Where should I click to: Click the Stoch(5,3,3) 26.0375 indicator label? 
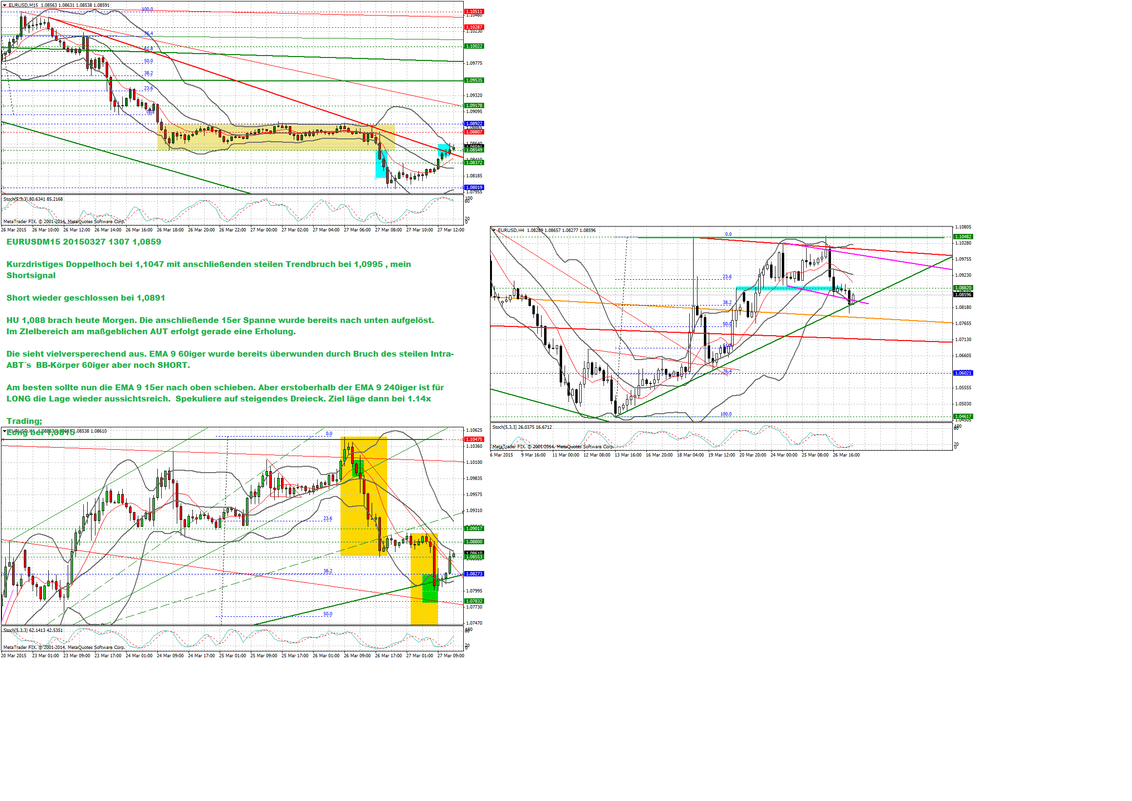point(522,428)
